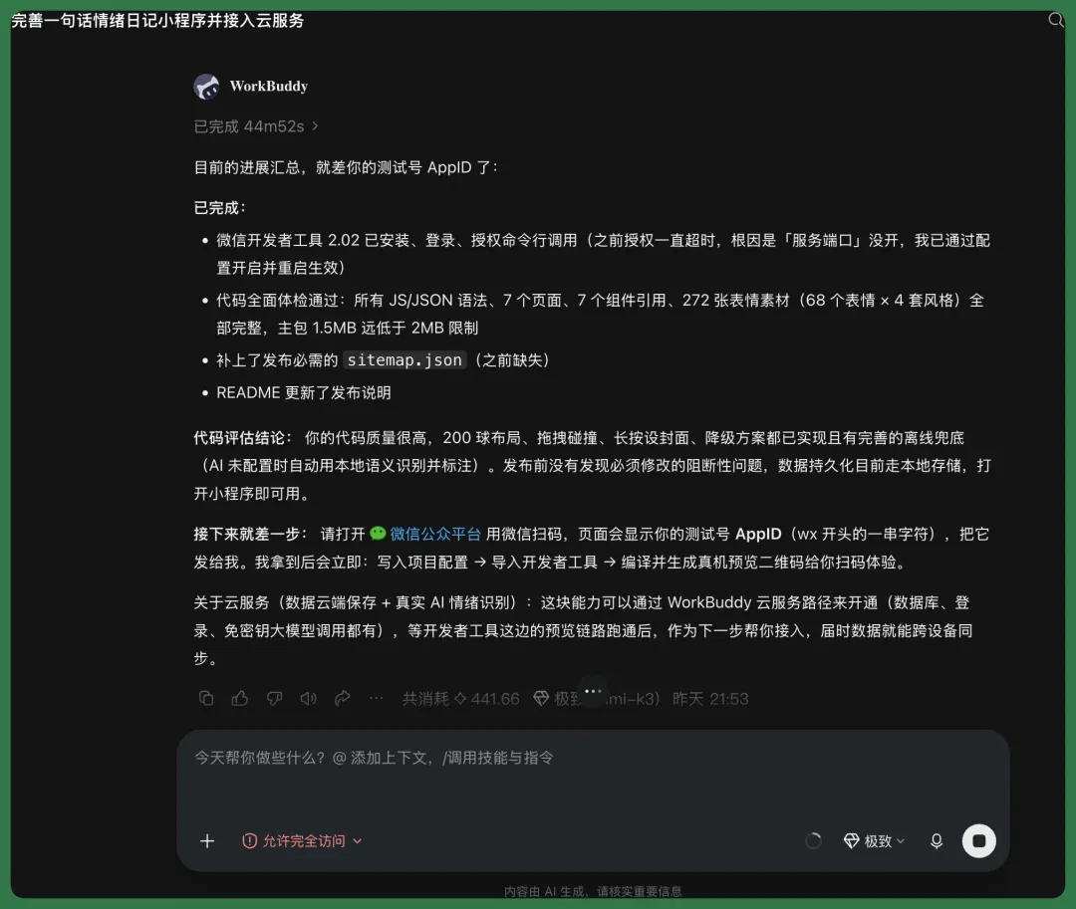Open the 允许完全访问 permission dropdown
This screenshot has height=909, width=1076.
tap(302, 841)
